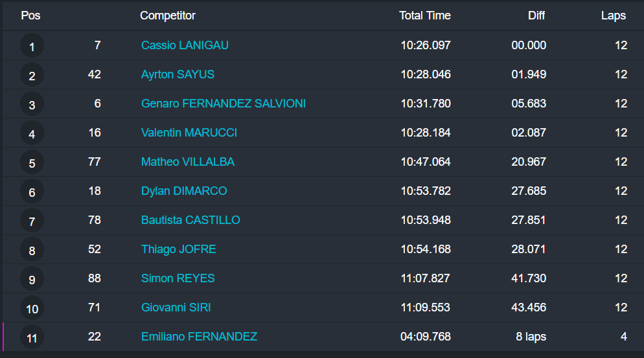Image resolution: width=644 pixels, height=358 pixels.
Task: Click Genaro FERNANDEZ SALVIONI name link
Action: click(x=223, y=104)
